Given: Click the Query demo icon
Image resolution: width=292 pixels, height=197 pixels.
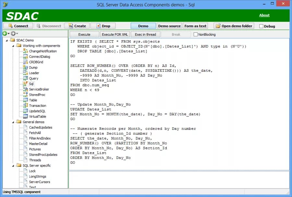Looking at the screenshot, I should [x=26, y=78].
